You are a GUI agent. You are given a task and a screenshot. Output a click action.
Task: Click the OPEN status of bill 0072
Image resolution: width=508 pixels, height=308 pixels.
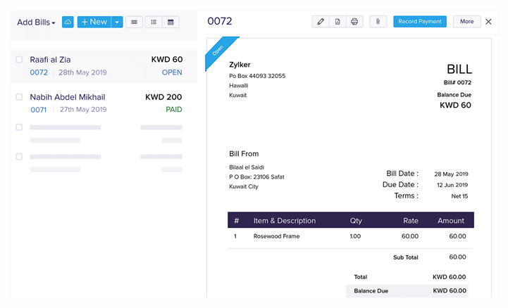click(x=172, y=72)
